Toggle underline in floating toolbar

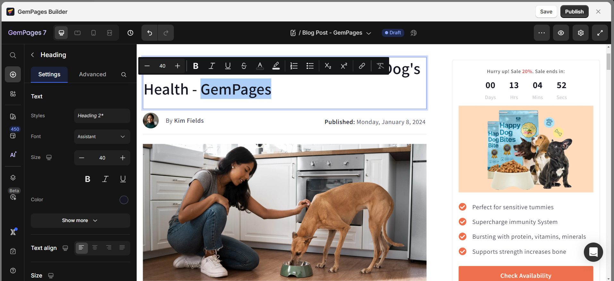[228, 66]
